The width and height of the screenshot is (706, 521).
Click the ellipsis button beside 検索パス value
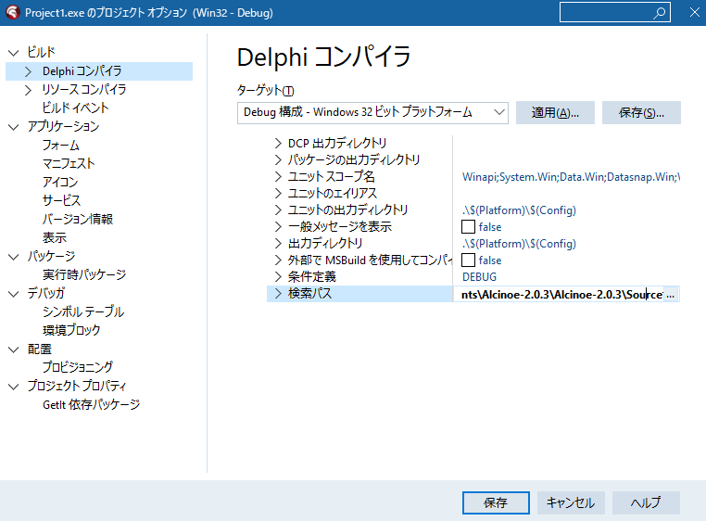pyautogui.click(x=671, y=294)
